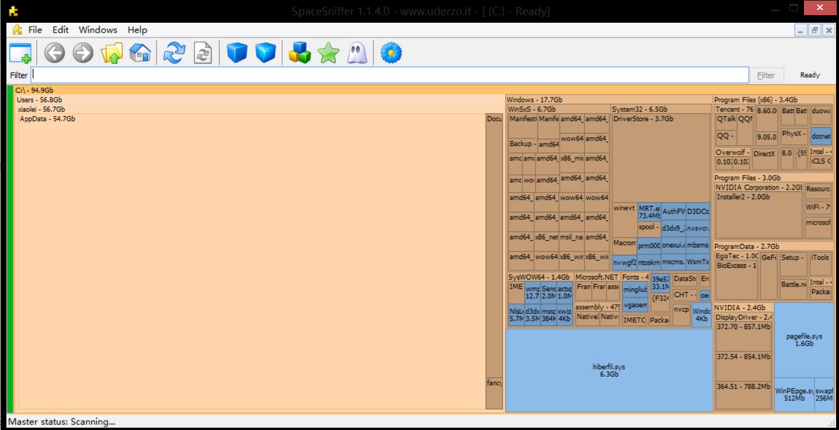Click the blue flower donate icon
Image resolution: width=839 pixels, height=430 pixels.
click(391, 53)
